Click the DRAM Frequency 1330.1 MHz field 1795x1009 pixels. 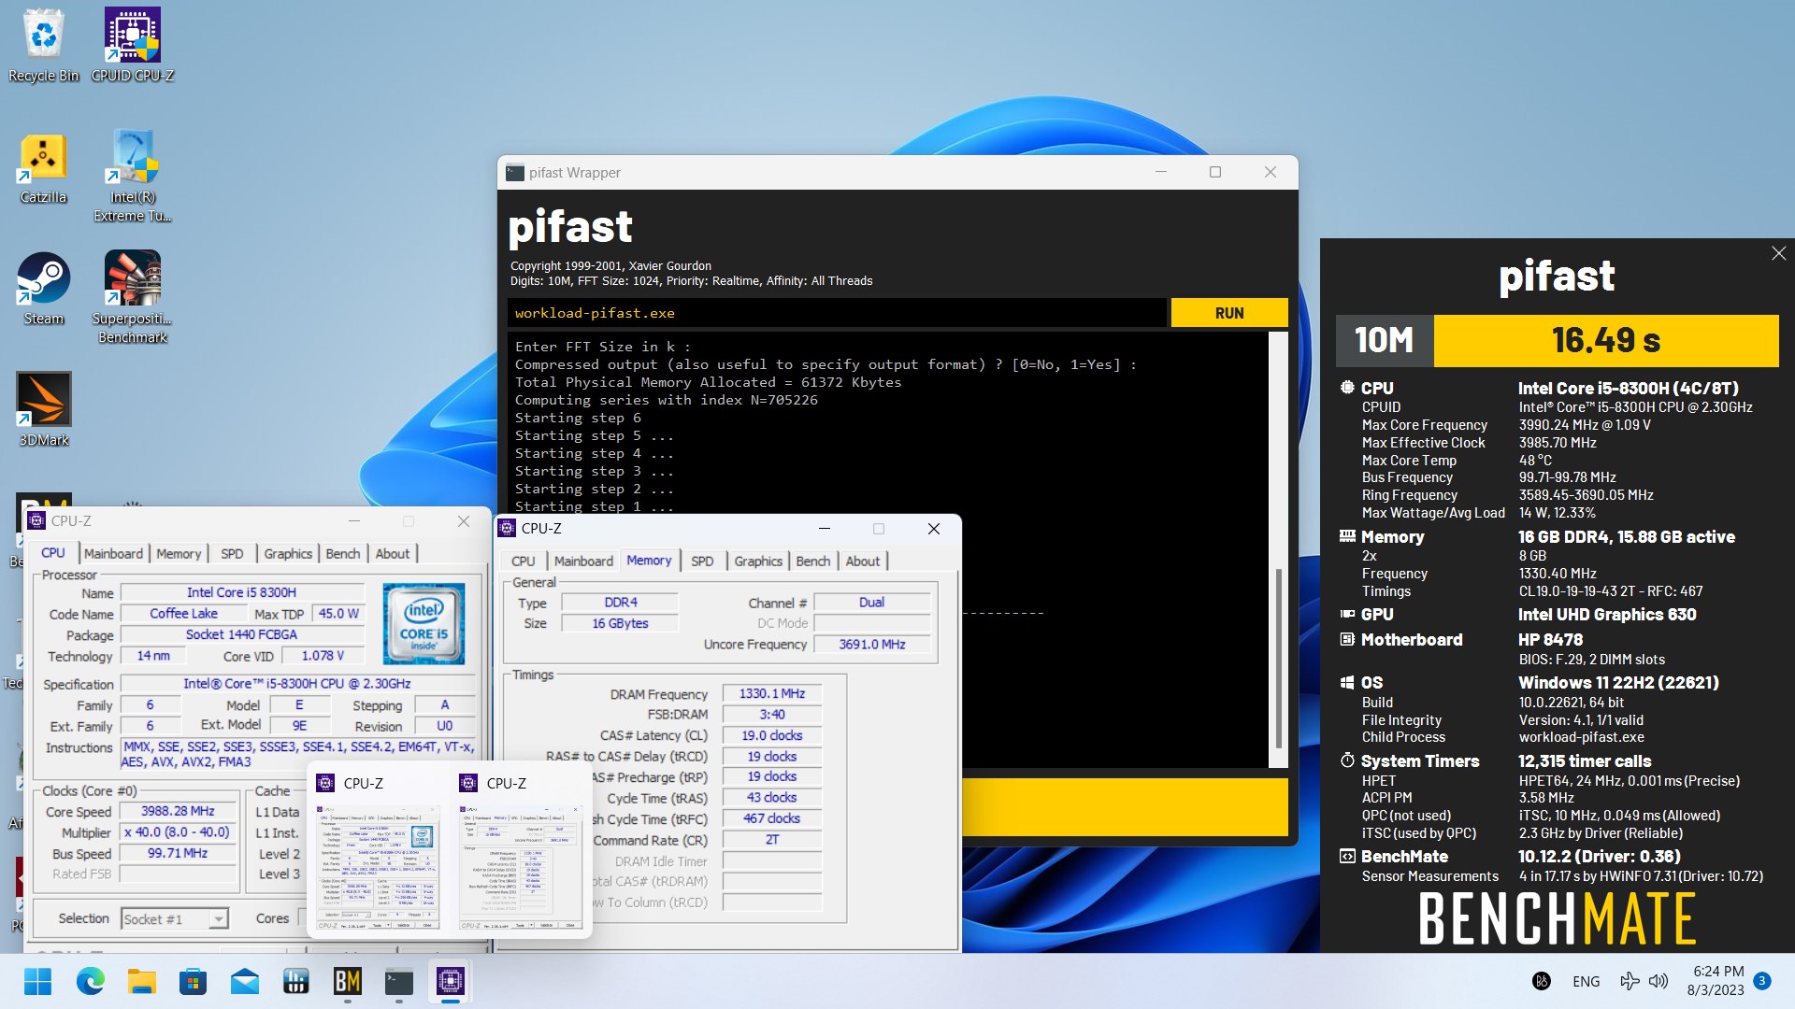[772, 693]
